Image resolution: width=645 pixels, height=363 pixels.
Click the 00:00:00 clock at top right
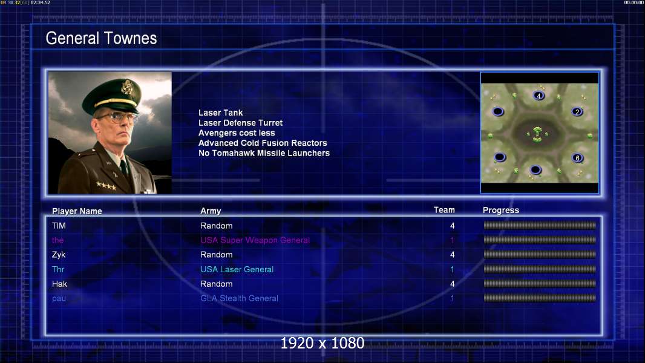(634, 2)
